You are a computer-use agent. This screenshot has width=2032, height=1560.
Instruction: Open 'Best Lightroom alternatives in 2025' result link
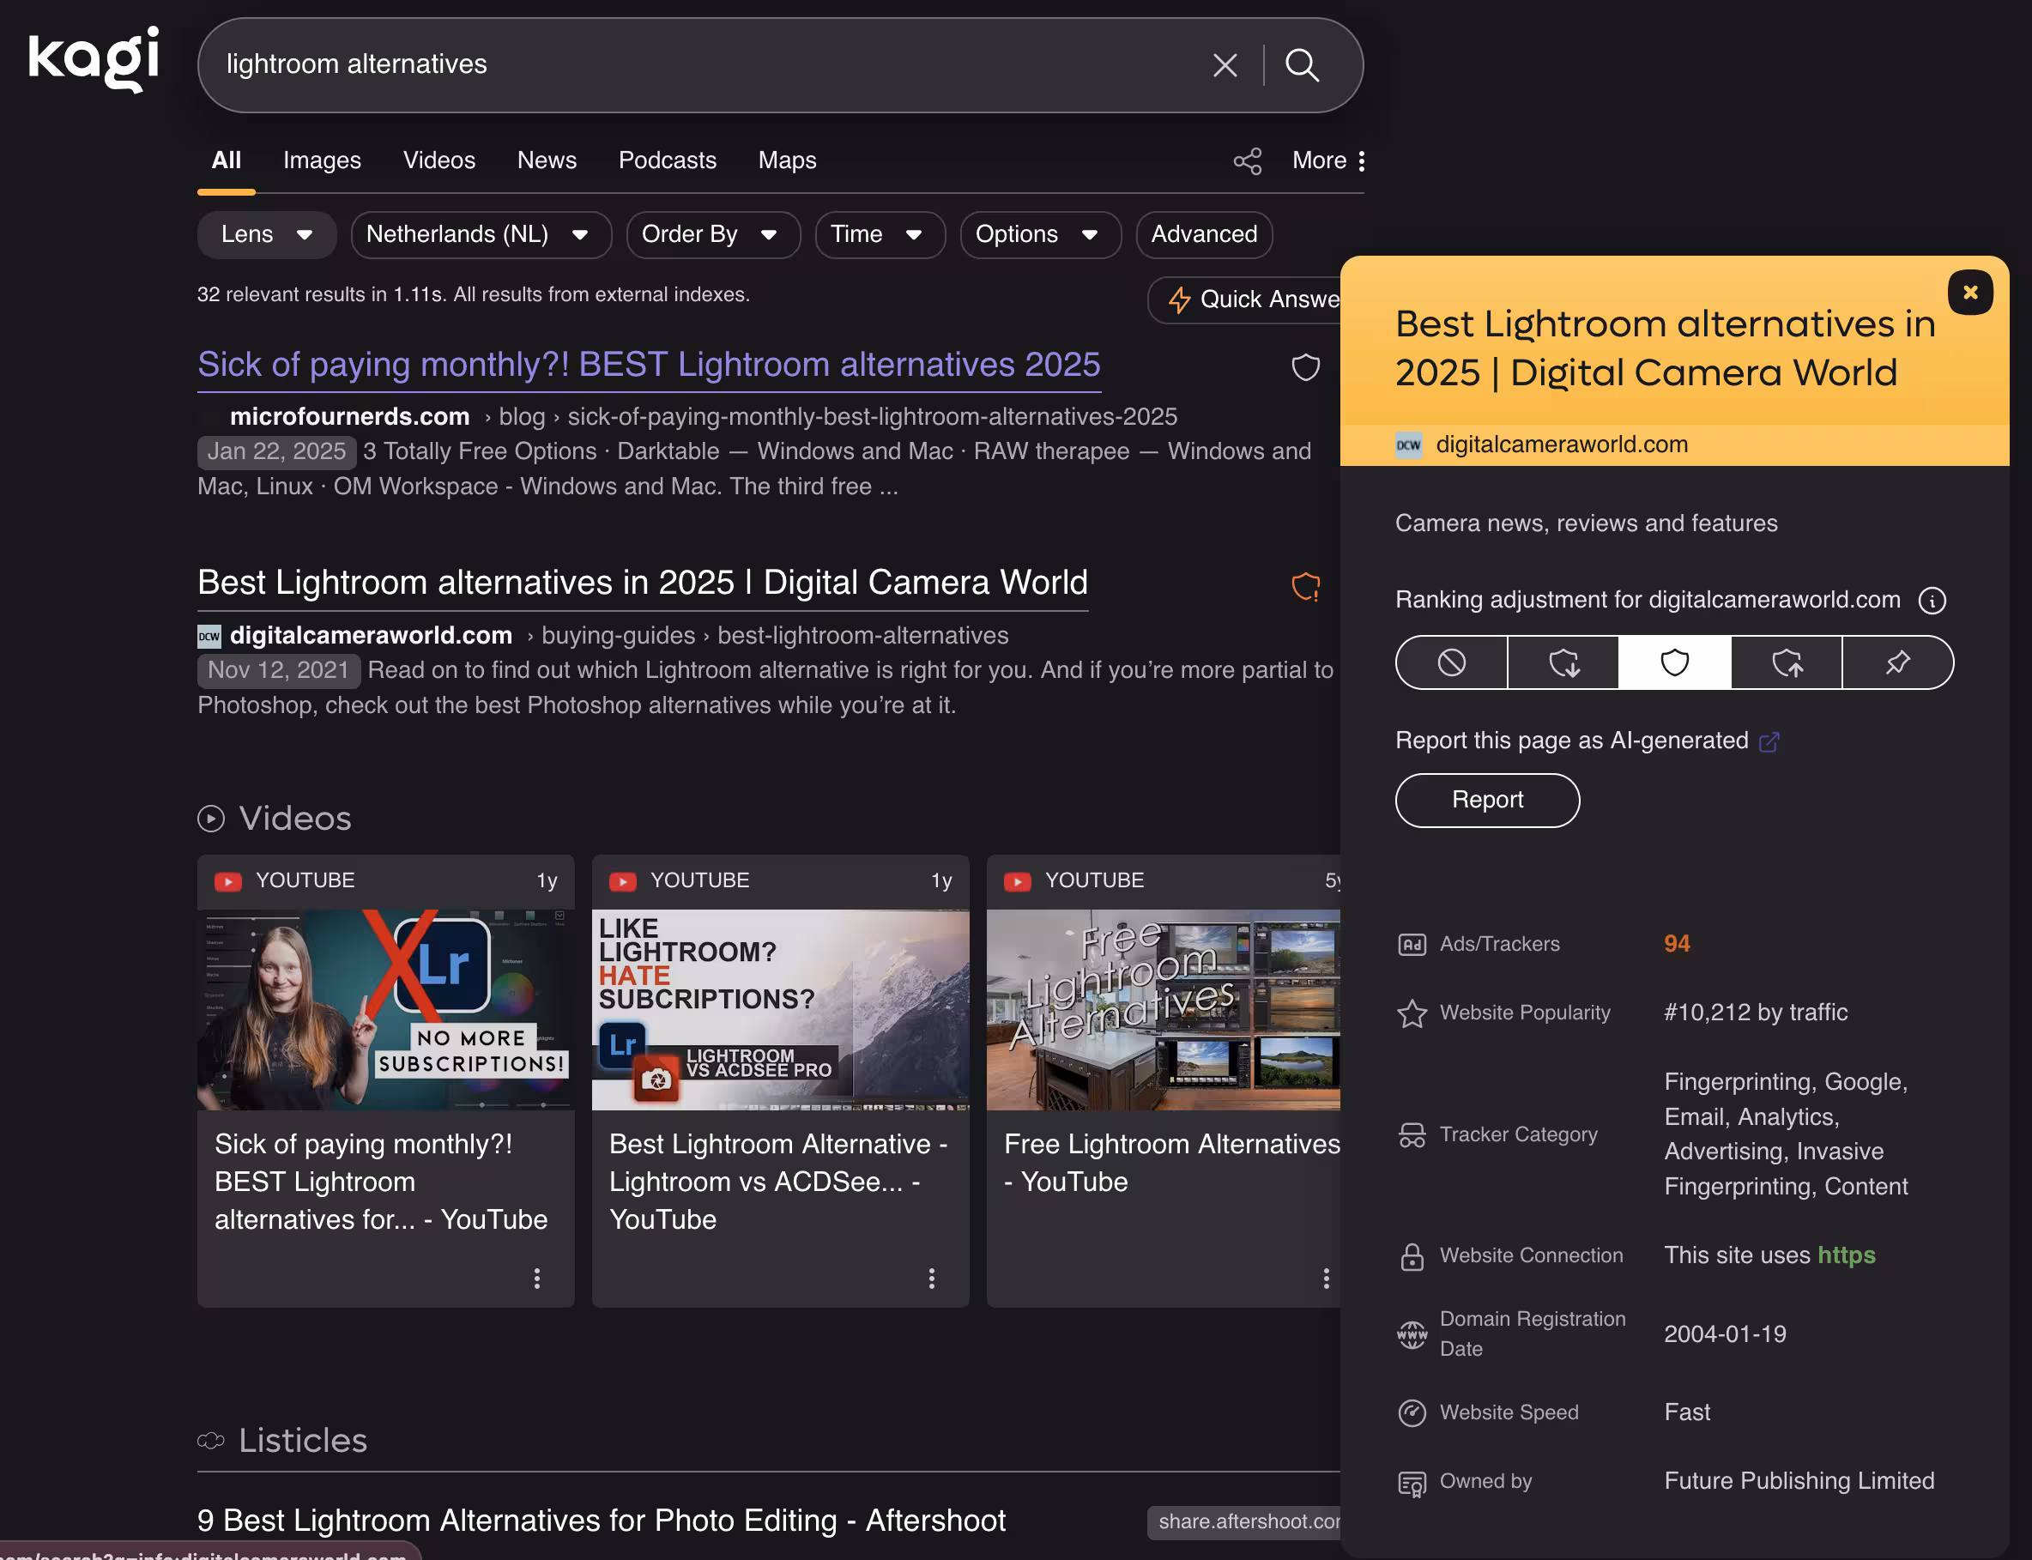642,584
